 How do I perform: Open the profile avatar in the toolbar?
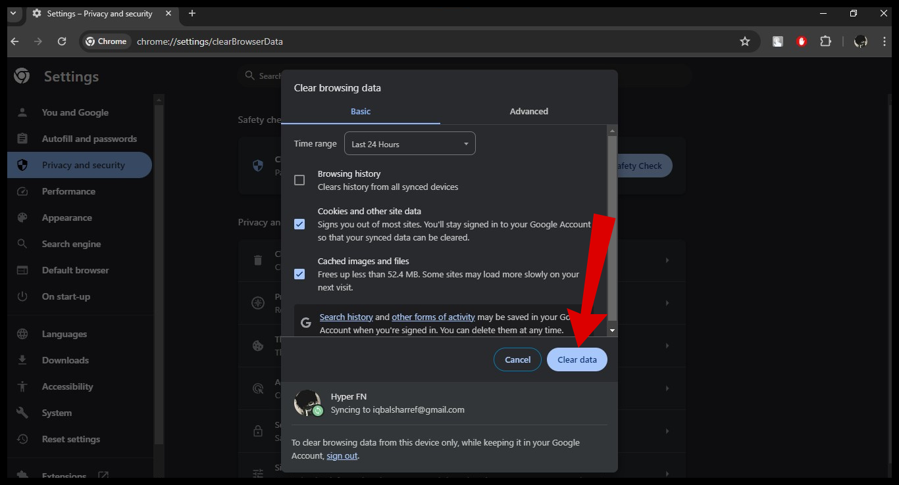click(860, 41)
